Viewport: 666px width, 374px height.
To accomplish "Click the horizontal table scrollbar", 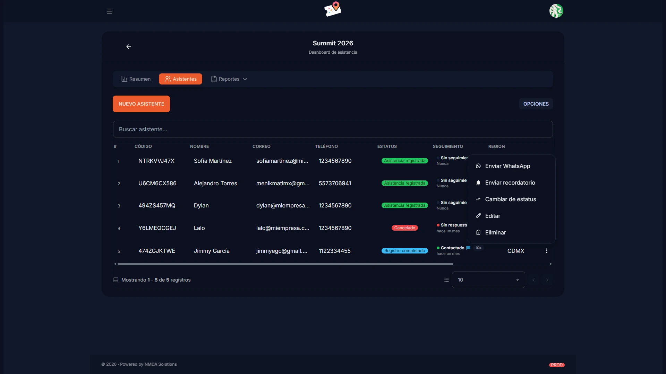I will [285, 264].
